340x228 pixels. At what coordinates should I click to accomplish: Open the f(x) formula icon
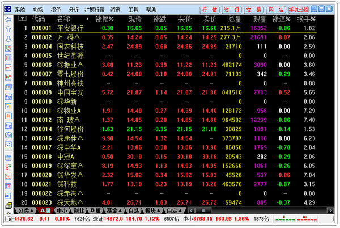click(8, 135)
